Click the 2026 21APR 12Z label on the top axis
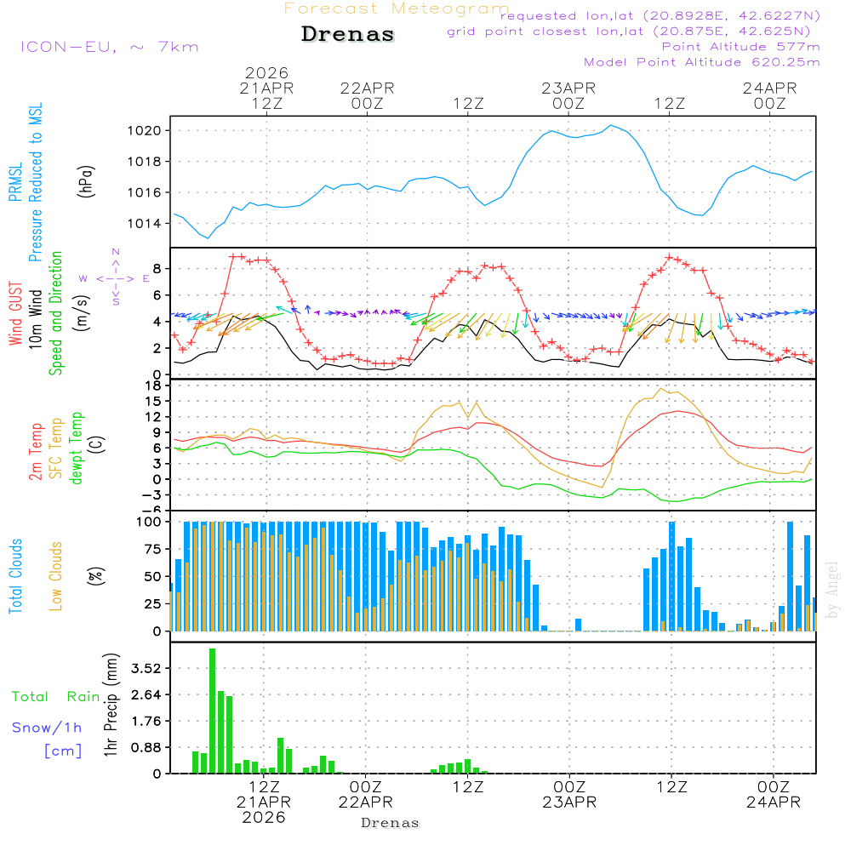This screenshot has width=851, height=851. [x=266, y=88]
